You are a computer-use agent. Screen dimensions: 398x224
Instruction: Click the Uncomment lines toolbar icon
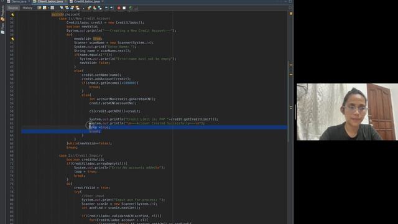136,8
